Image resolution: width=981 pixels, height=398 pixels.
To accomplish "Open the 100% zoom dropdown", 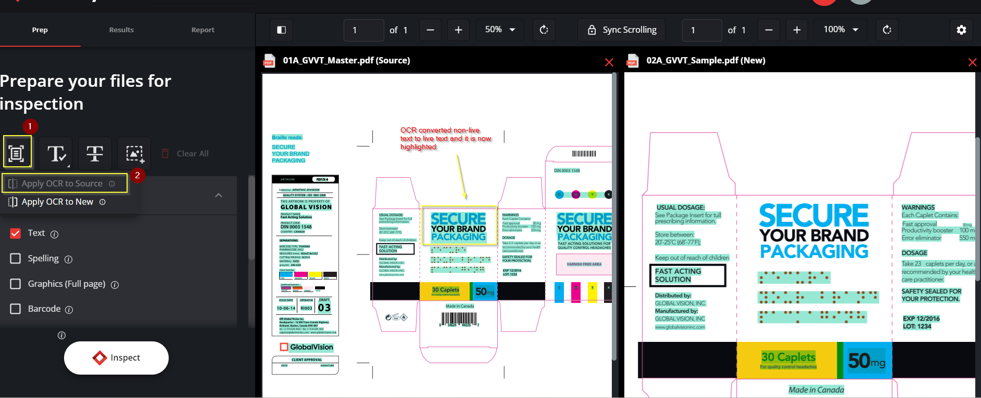I will (840, 30).
